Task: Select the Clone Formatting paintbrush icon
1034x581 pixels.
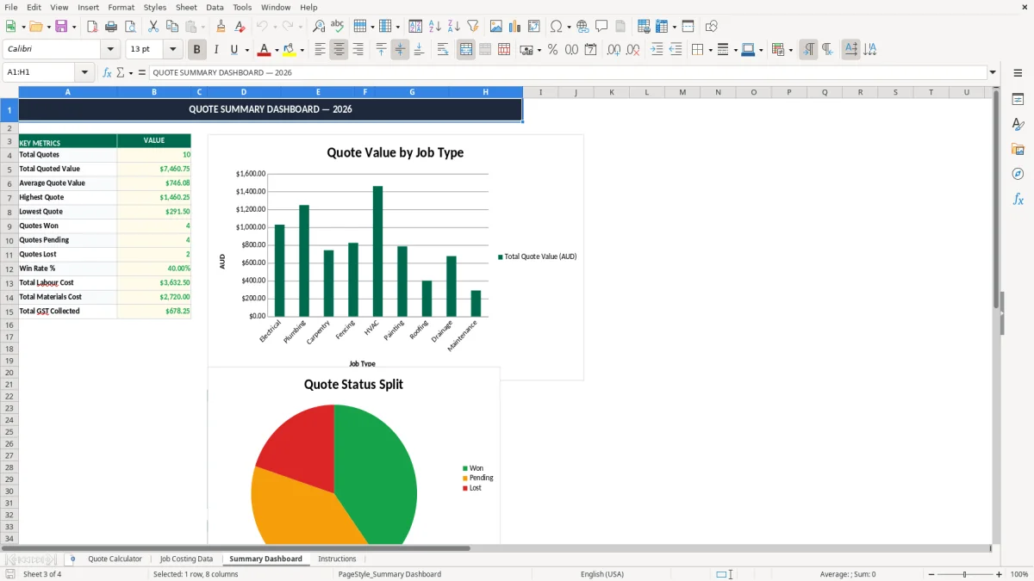Action: click(x=221, y=27)
